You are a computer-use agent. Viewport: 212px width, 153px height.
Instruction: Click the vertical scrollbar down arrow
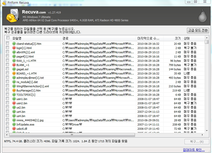tap(206, 131)
